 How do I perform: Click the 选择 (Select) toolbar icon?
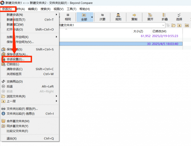pos(179,17)
